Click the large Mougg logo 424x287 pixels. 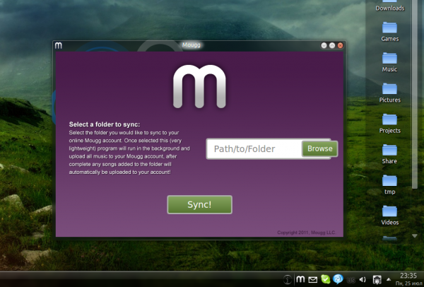point(199,86)
